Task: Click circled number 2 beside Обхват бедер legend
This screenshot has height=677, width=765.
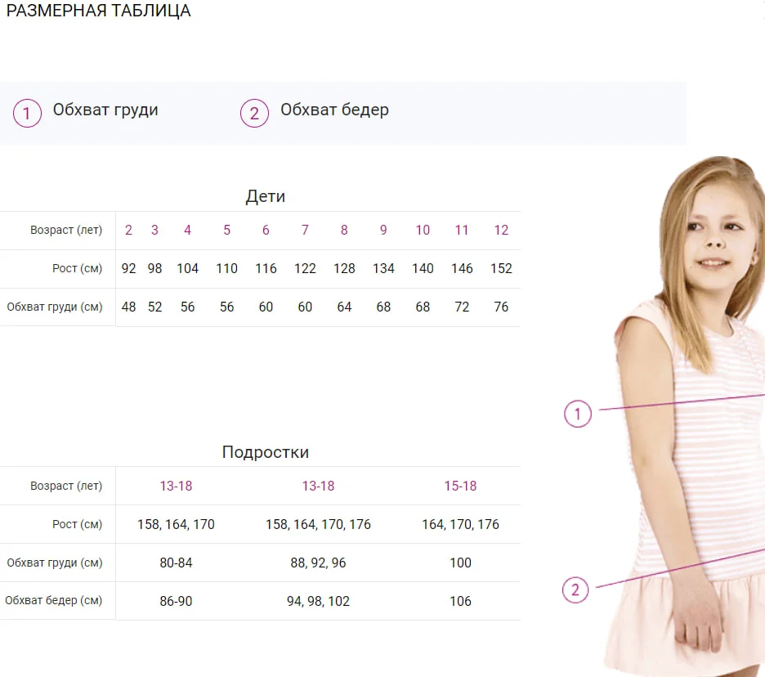Action: point(254,113)
